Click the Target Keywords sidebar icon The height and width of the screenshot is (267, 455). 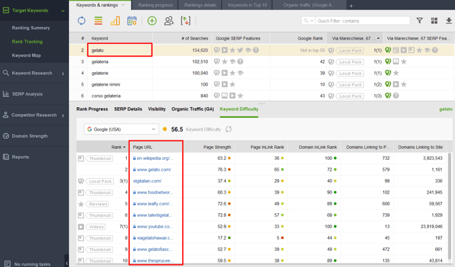click(6, 10)
